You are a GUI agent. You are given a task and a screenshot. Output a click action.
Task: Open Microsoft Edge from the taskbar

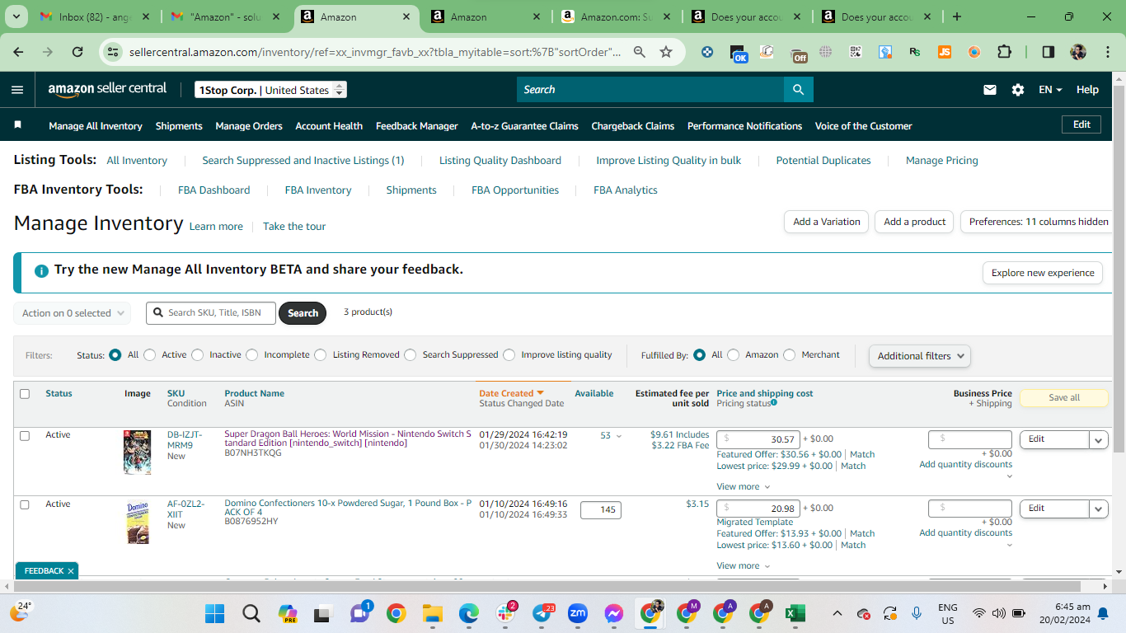pyautogui.click(x=469, y=613)
